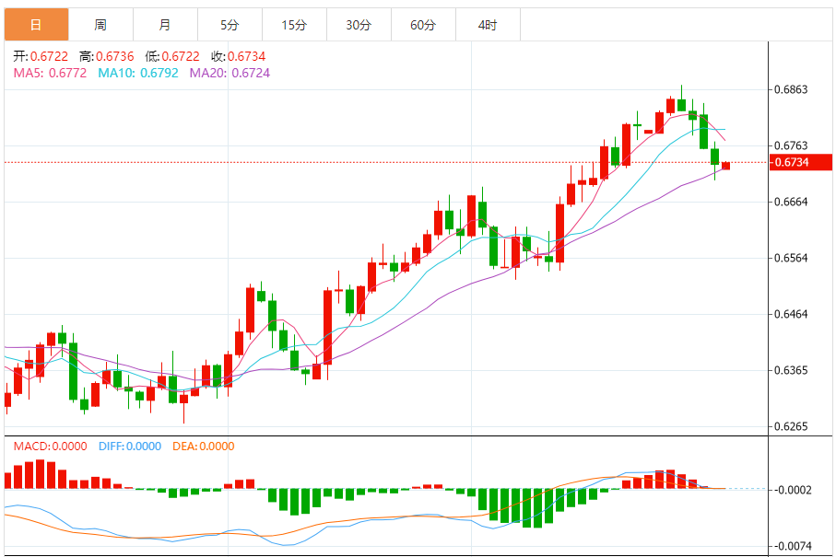Click the 0.6863 price axis label

coord(791,89)
